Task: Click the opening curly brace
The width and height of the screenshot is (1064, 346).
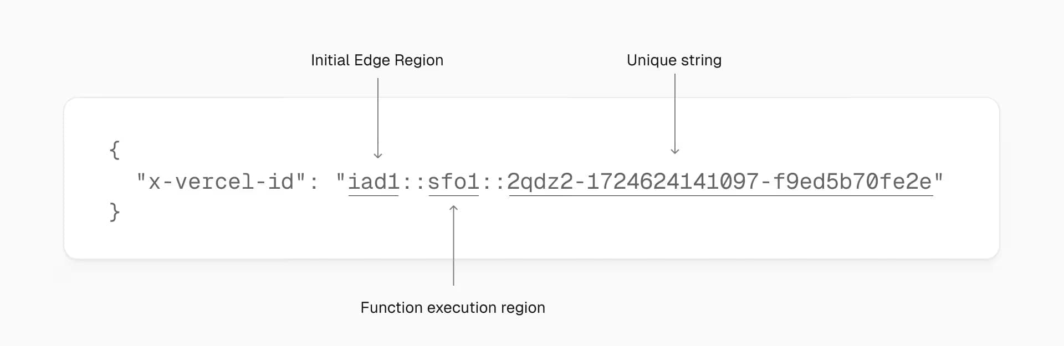Action: pos(114,150)
